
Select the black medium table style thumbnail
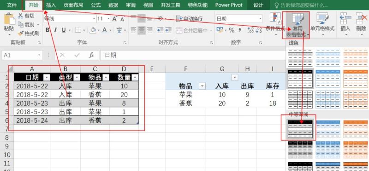pyautogui.click(x=301, y=129)
